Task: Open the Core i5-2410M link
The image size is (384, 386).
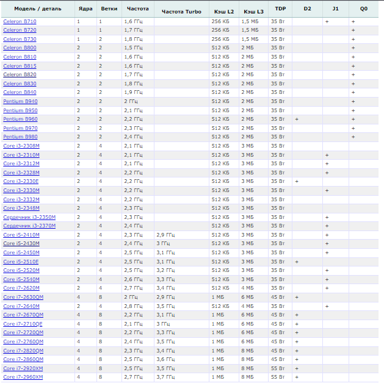Action: (x=21, y=235)
